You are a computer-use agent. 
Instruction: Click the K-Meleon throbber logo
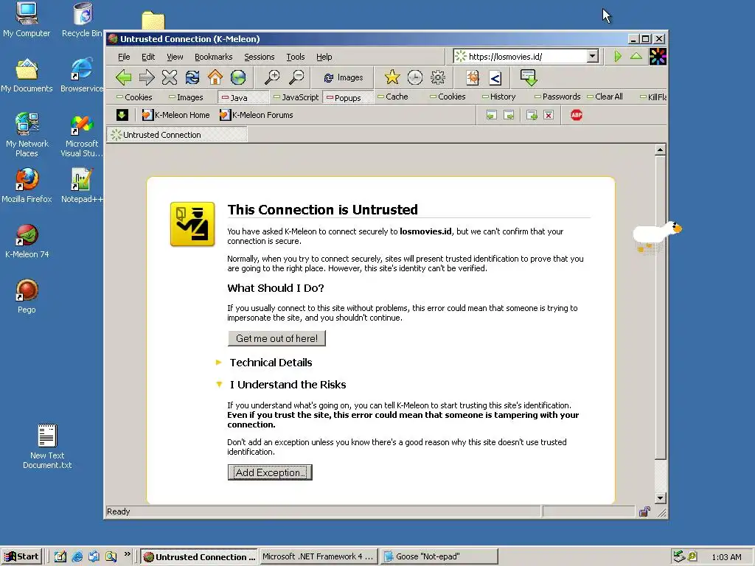click(x=658, y=56)
